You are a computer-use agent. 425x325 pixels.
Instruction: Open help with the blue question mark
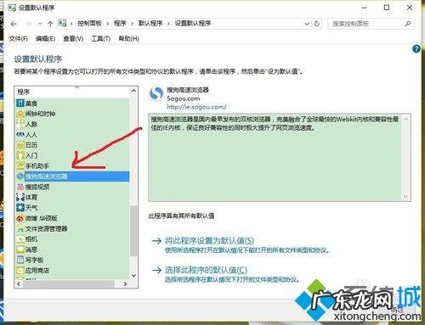[x=416, y=49]
